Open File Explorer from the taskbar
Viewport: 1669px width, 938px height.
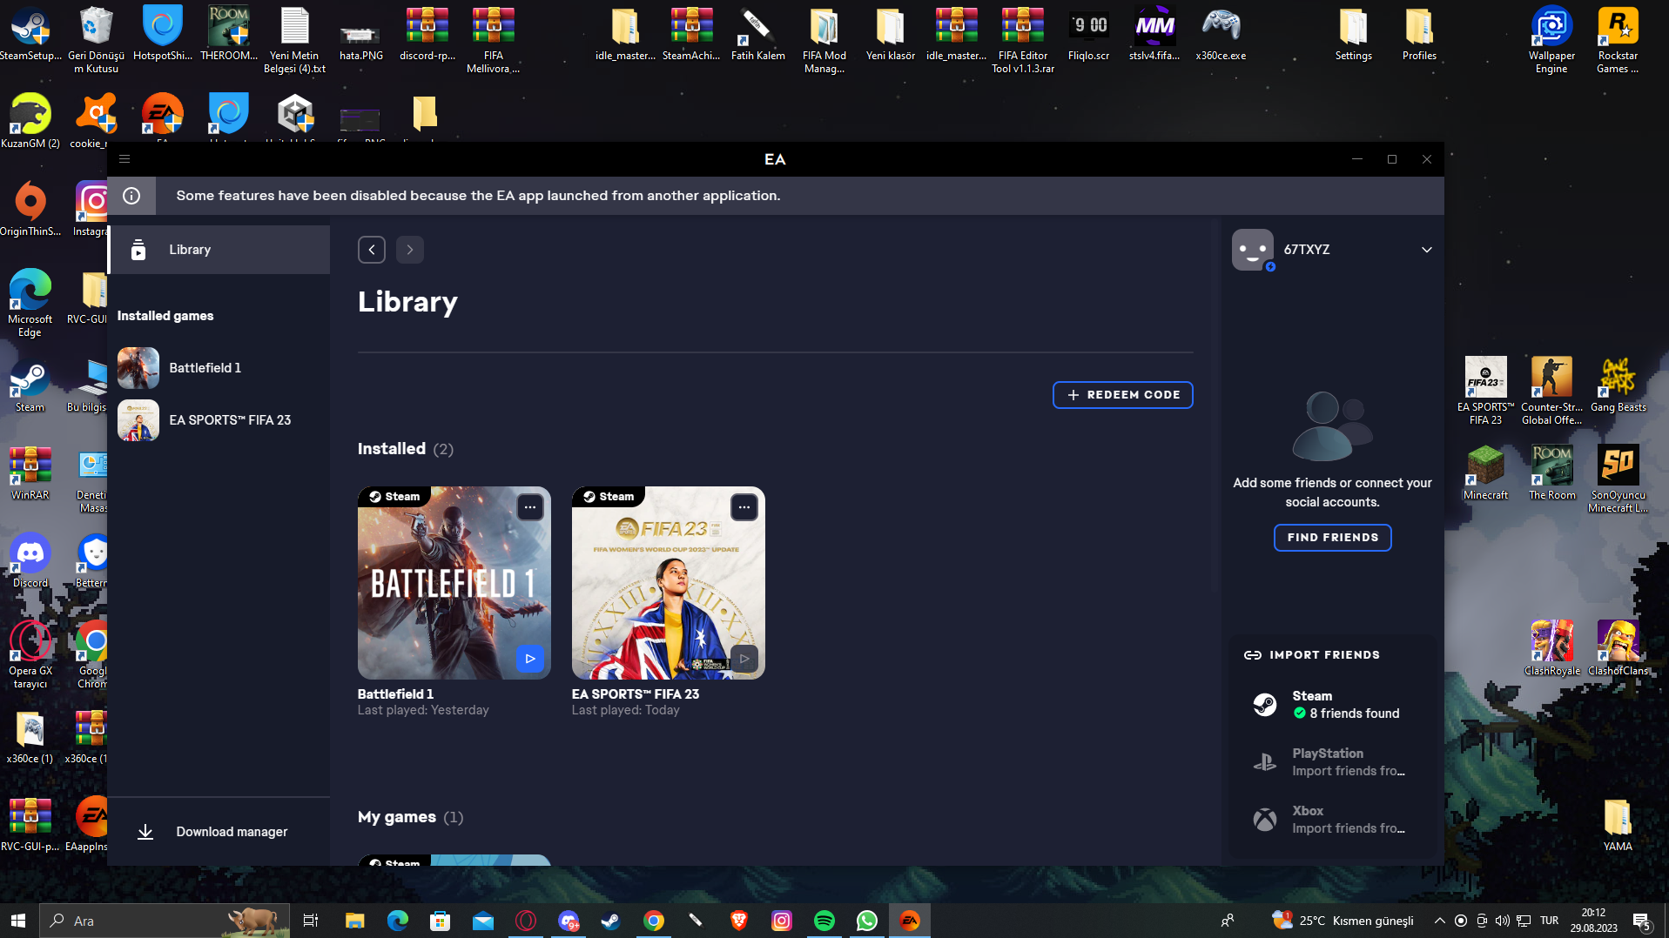pos(354,921)
